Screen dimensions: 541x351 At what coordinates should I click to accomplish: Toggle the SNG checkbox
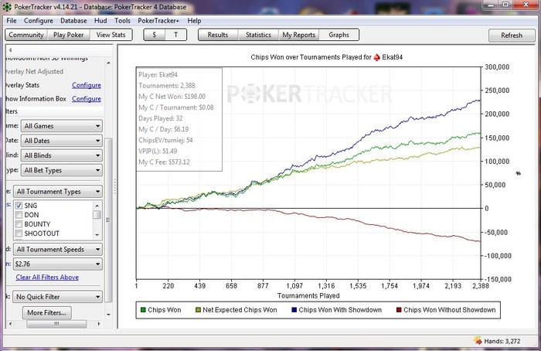(x=19, y=206)
